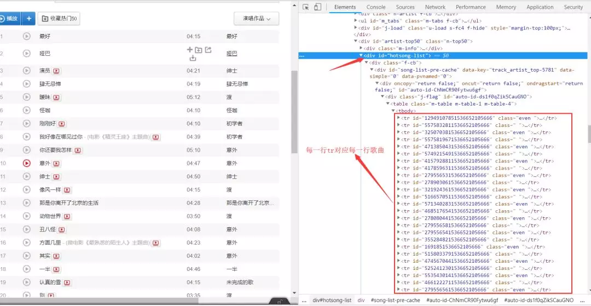The width and height of the screenshot is (591, 306).
Task: Play the song 哑巴
Action: tap(26, 54)
